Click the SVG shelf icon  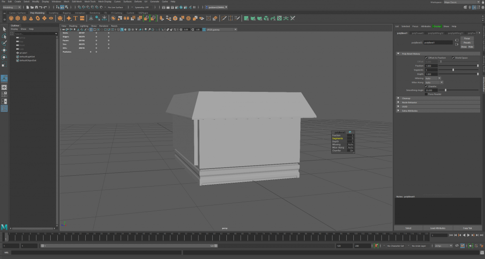pyautogui.click(x=82, y=18)
